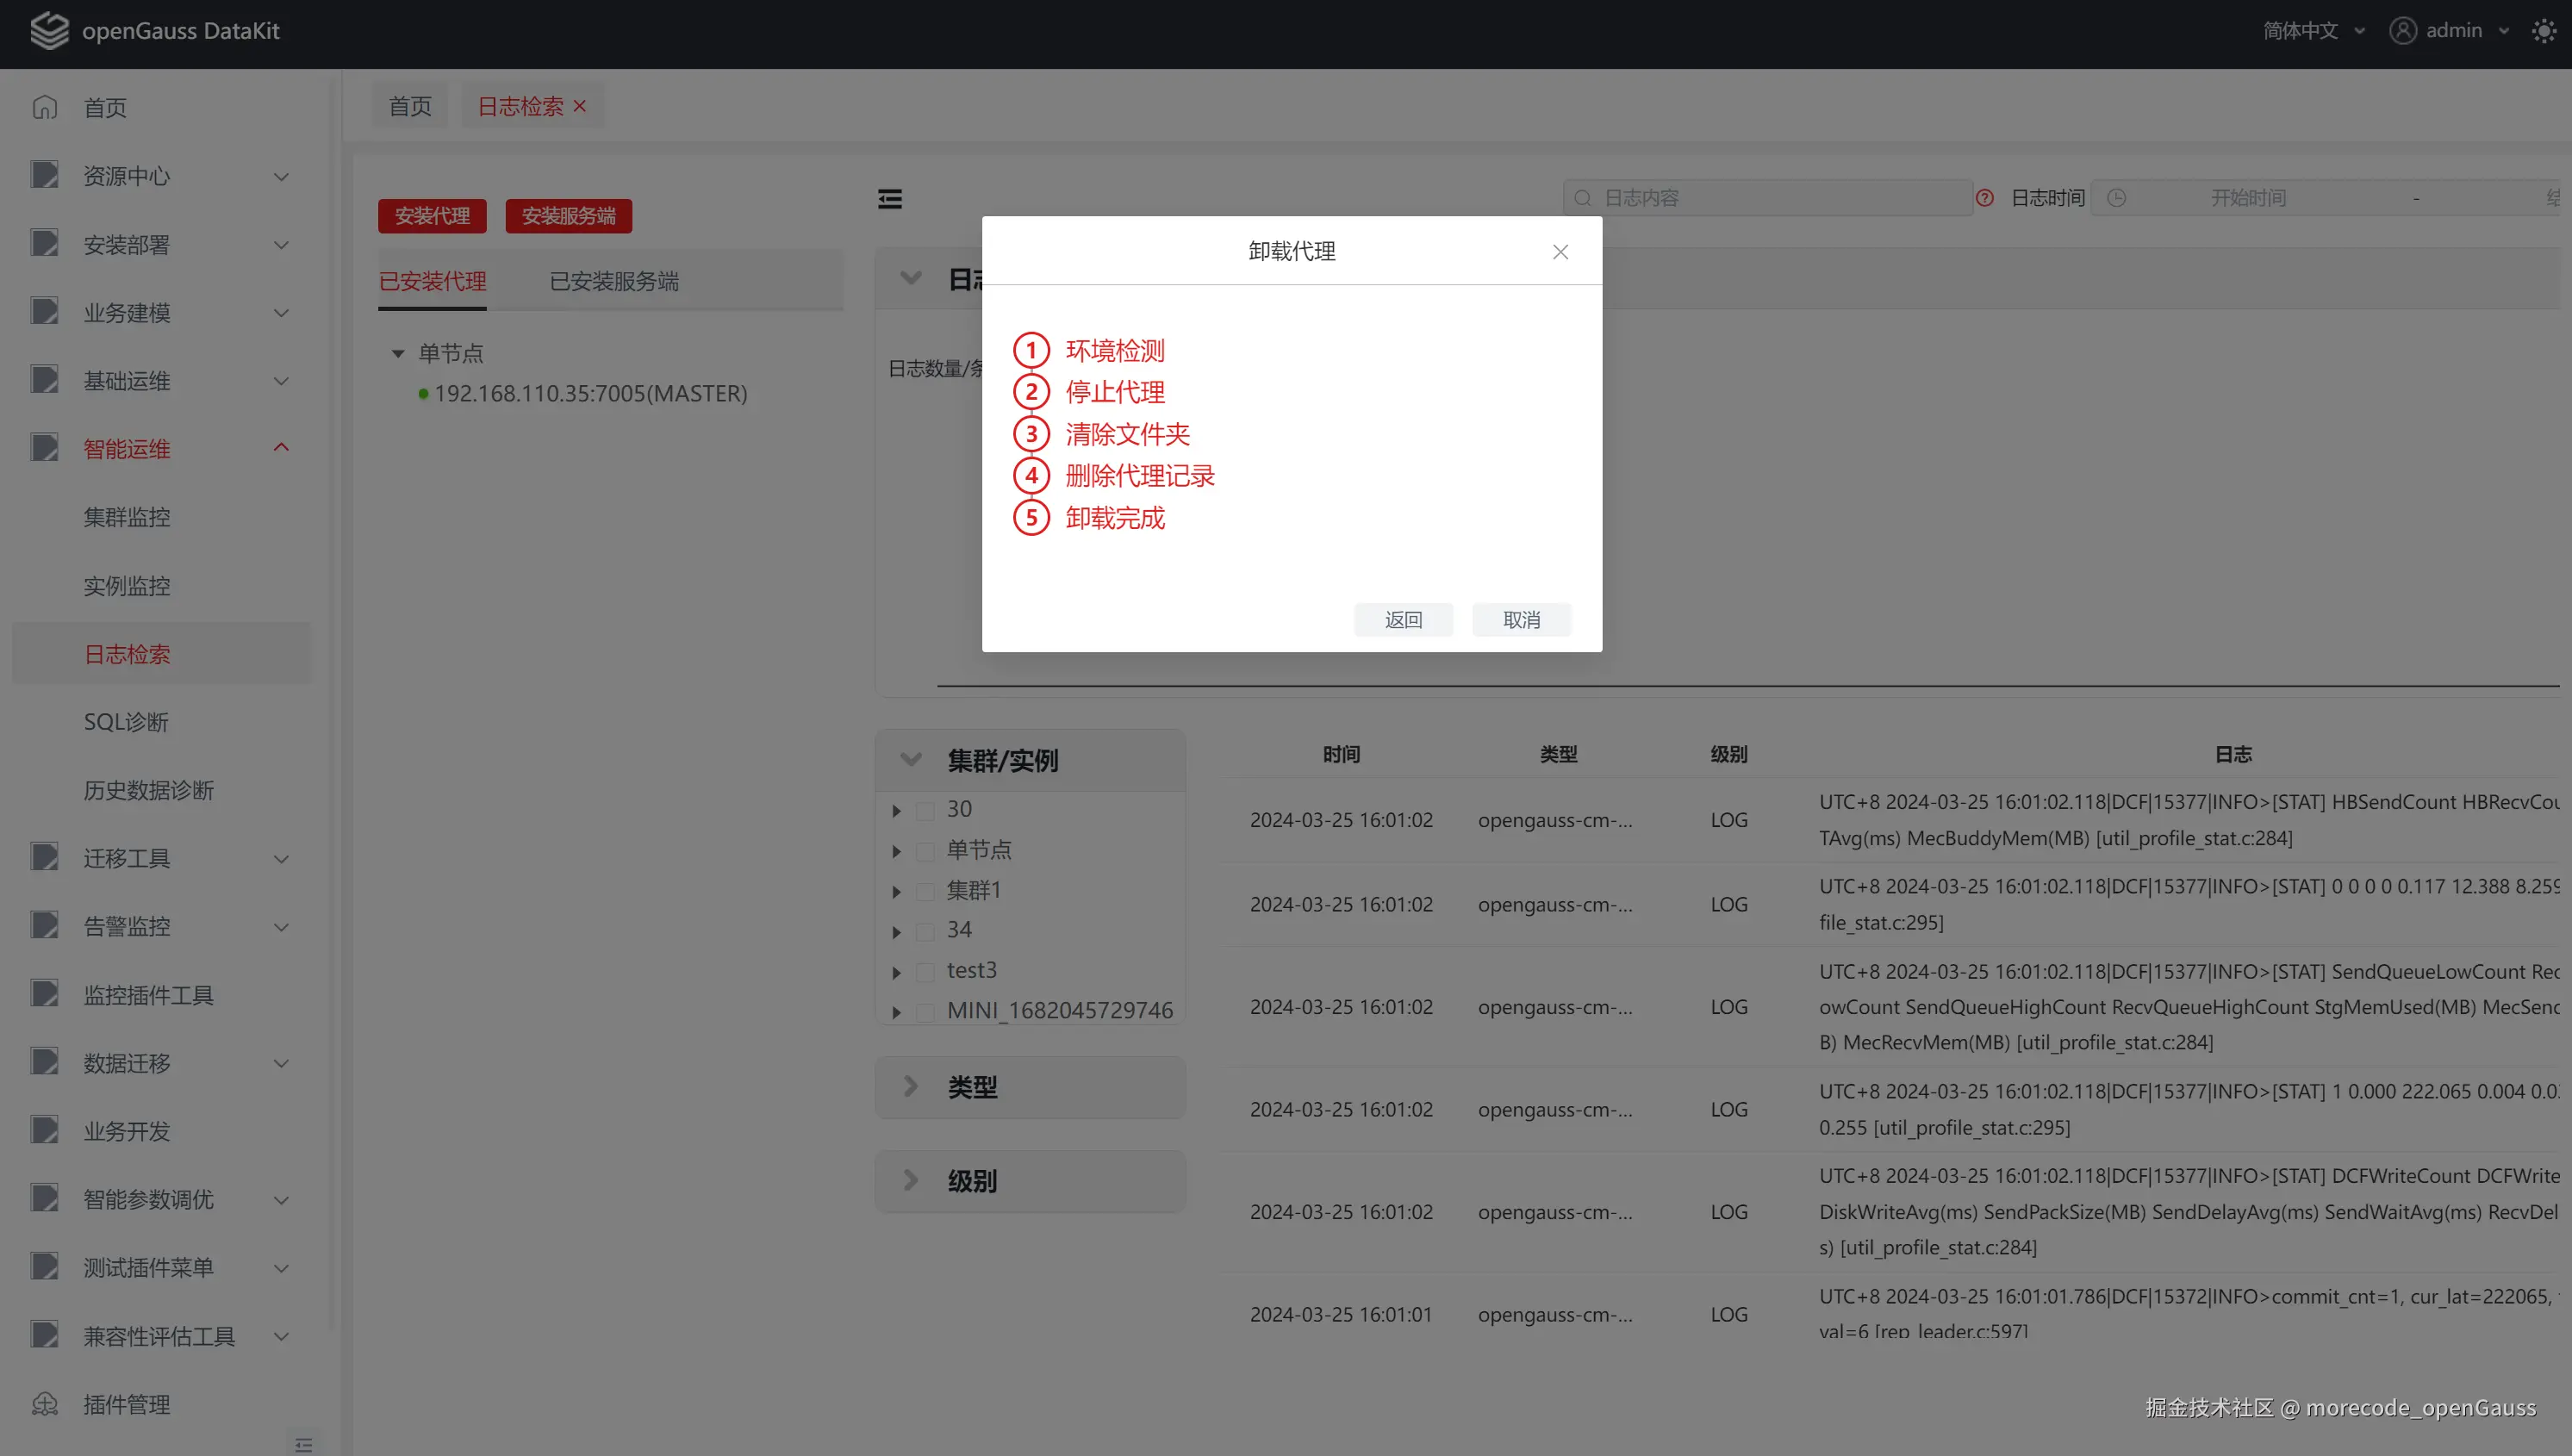Click the admin user avatar icon
Viewport: 2572px width, 1456px height.
click(x=2402, y=31)
